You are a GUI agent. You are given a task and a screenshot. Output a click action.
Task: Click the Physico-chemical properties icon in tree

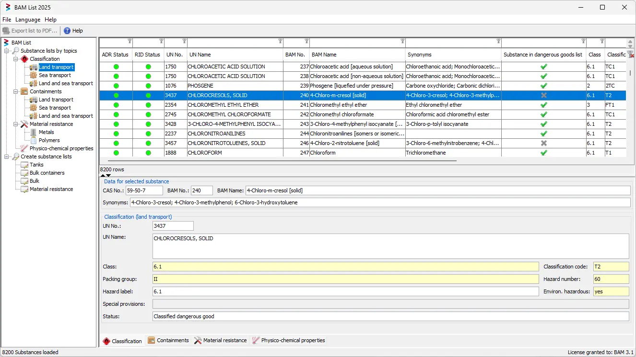[x=24, y=148]
